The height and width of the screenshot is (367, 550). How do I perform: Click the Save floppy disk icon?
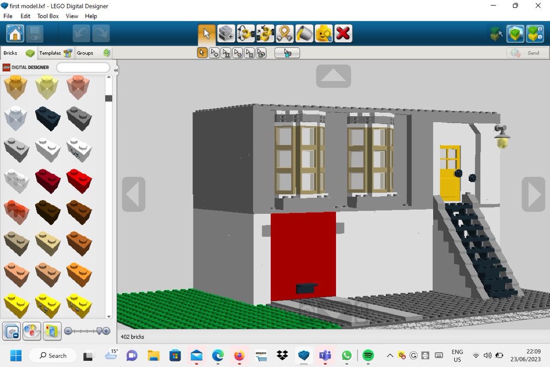point(34,33)
